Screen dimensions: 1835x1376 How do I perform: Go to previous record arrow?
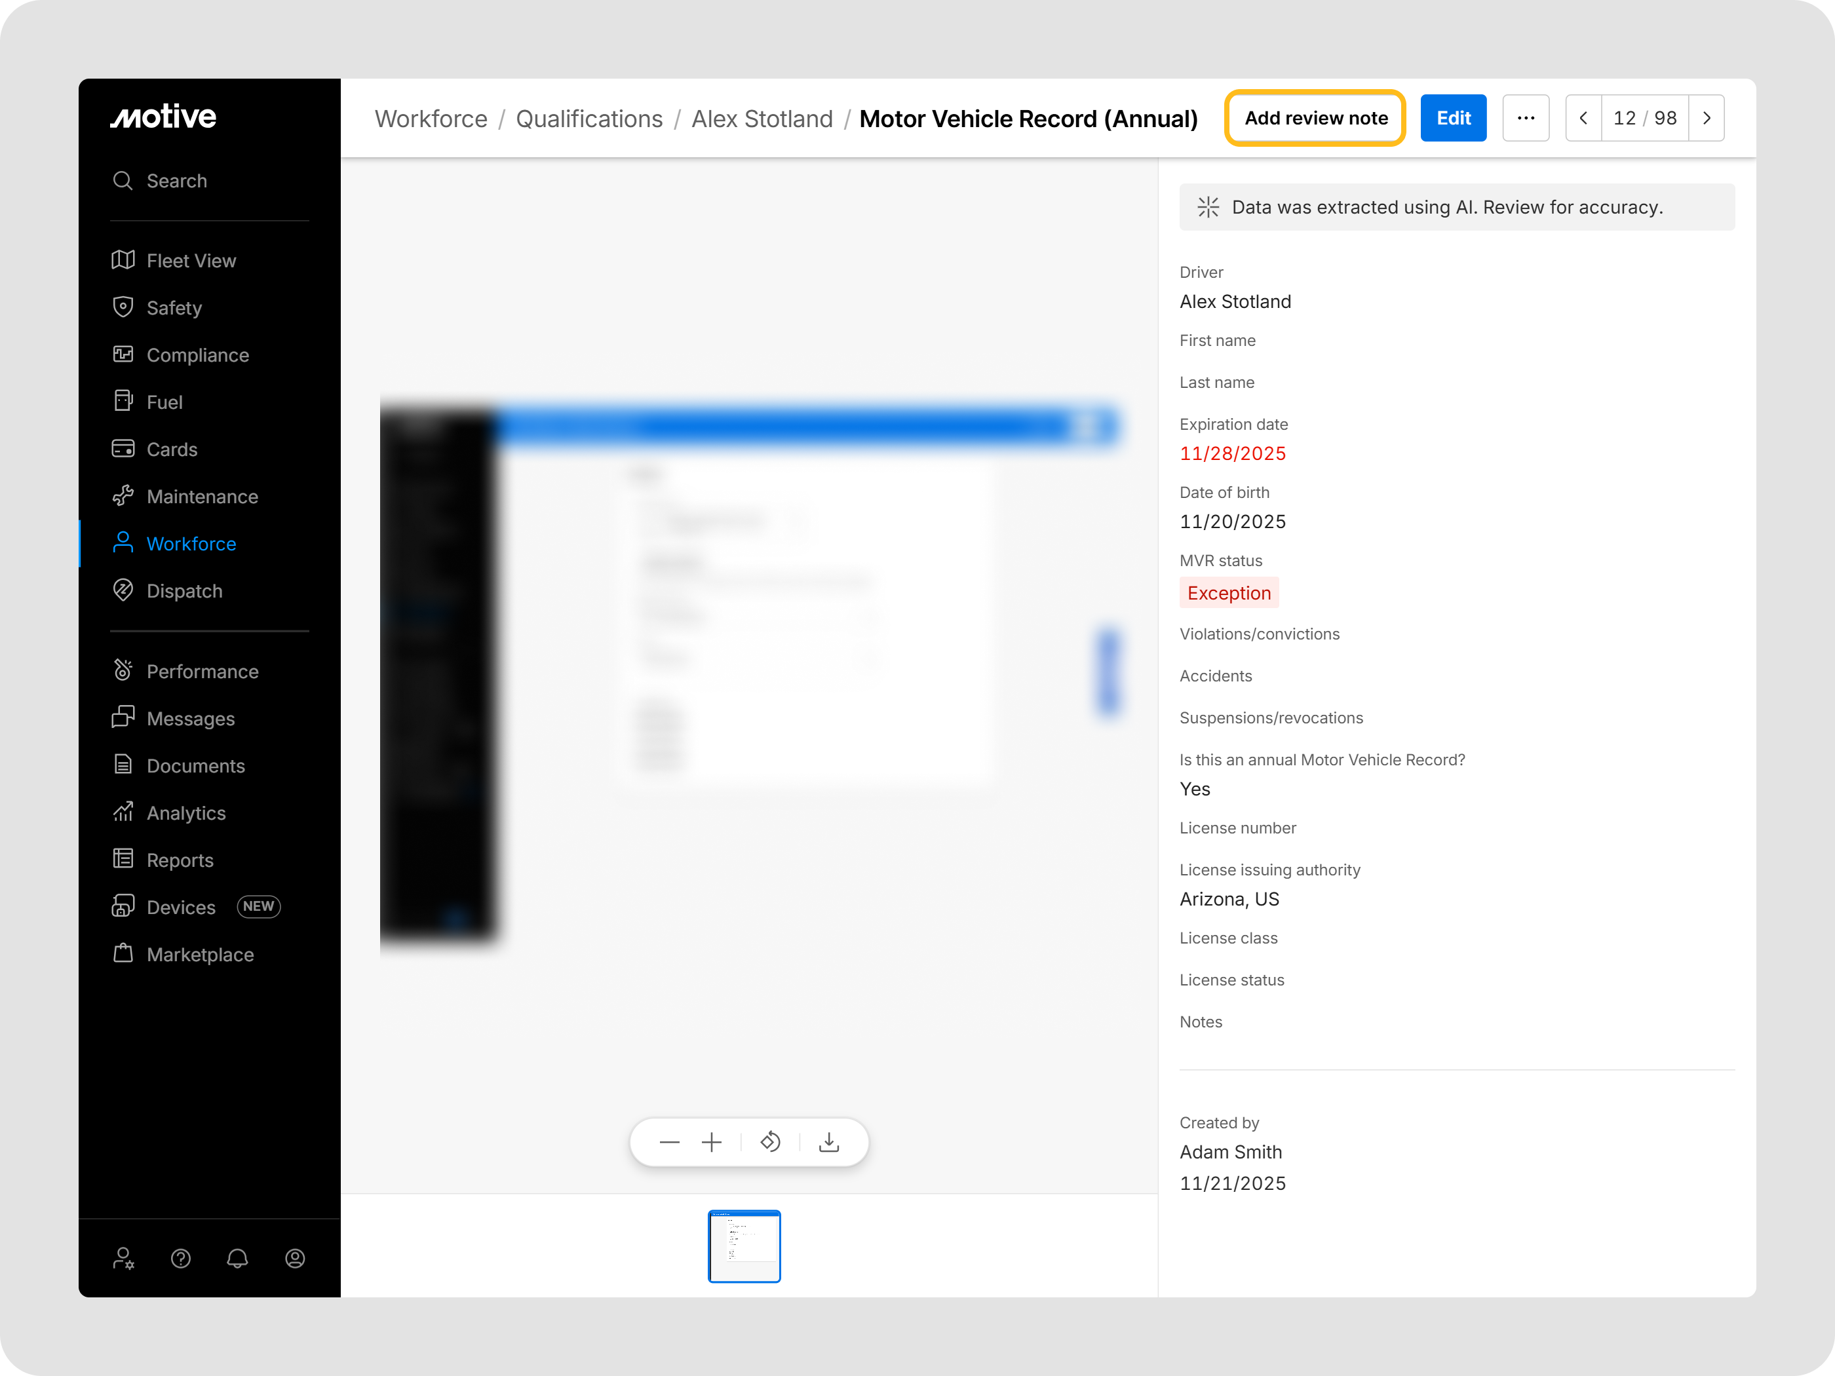tap(1583, 119)
